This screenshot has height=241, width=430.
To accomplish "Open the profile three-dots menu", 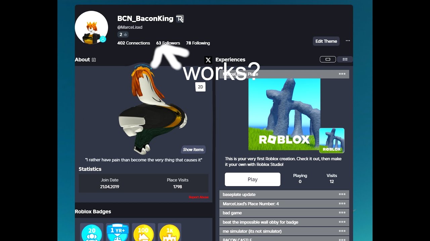I will click(x=348, y=41).
